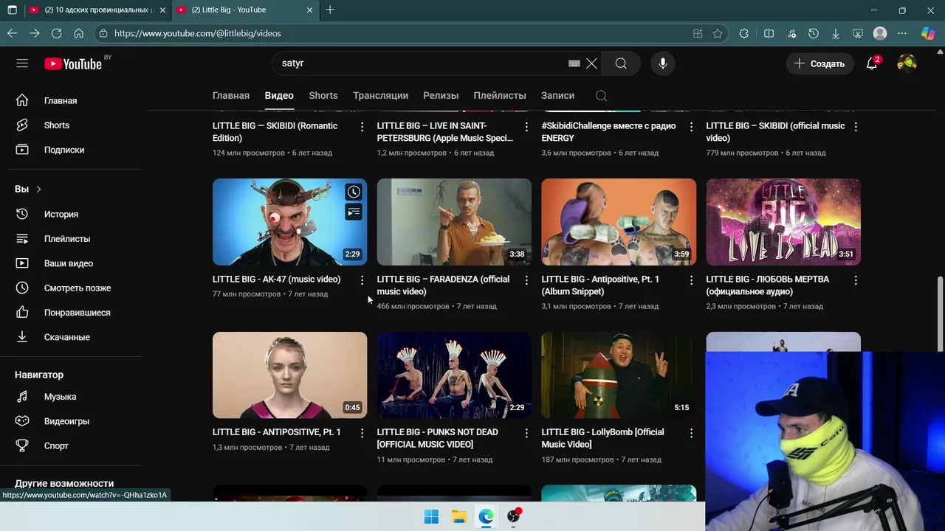
Task: Switch to channel Главная tab
Action: [231, 96]
